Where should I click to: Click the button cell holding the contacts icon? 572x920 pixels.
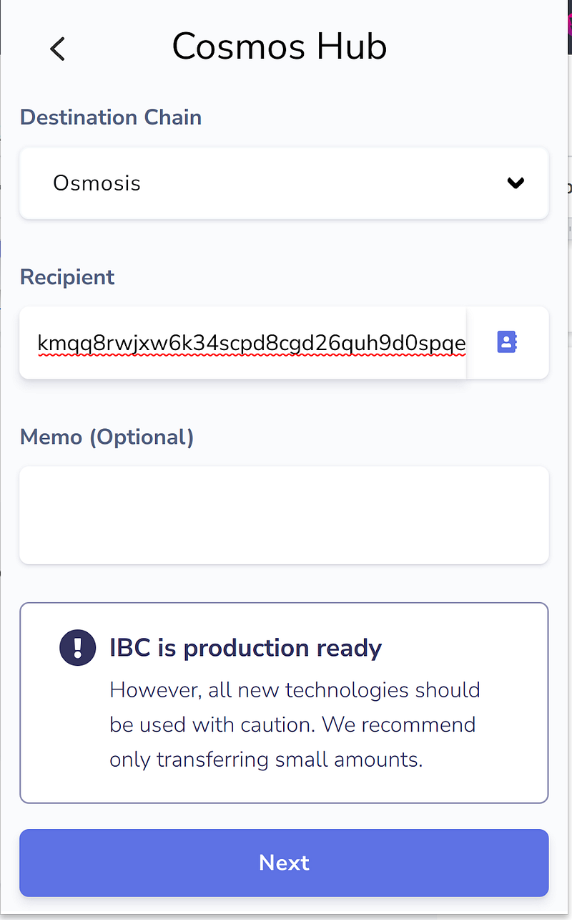click(x=508, y=343)
